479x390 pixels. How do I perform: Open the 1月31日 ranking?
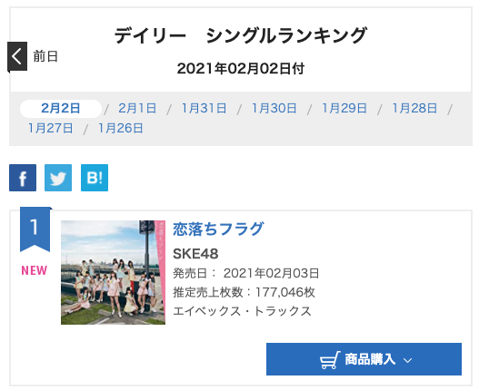point(205,109)
